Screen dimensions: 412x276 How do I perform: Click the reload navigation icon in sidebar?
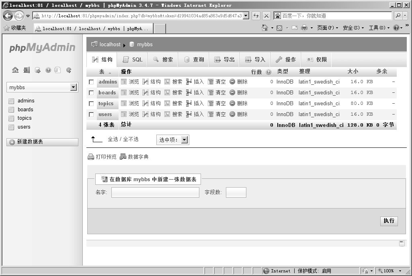(x=69, y=70)
